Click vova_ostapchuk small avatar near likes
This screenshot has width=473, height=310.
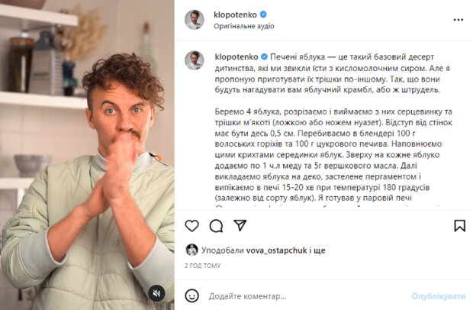tap(191, 250)
